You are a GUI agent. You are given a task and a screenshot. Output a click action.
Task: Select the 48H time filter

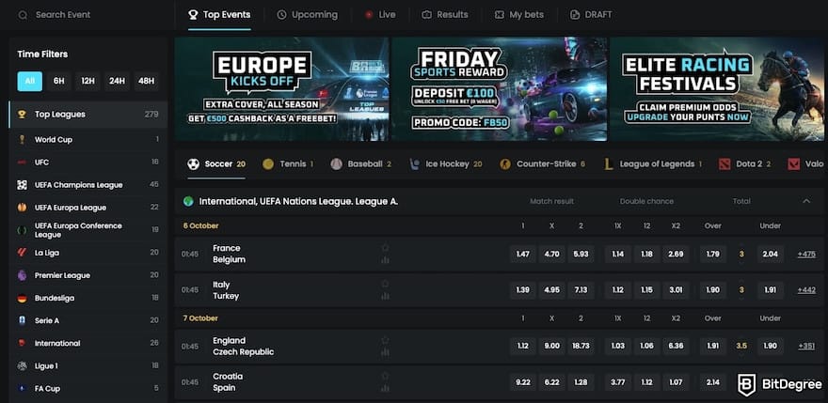click(146, 81)
